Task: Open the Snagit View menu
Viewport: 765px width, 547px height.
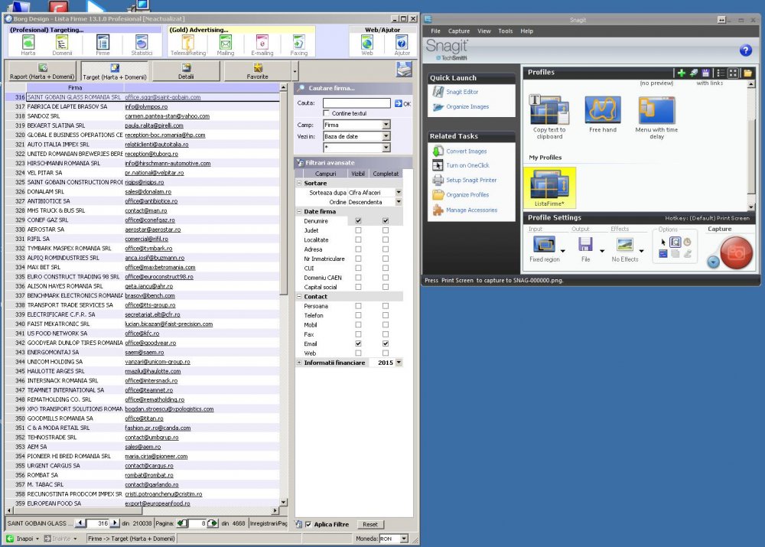Action: [x=484, y=31]
